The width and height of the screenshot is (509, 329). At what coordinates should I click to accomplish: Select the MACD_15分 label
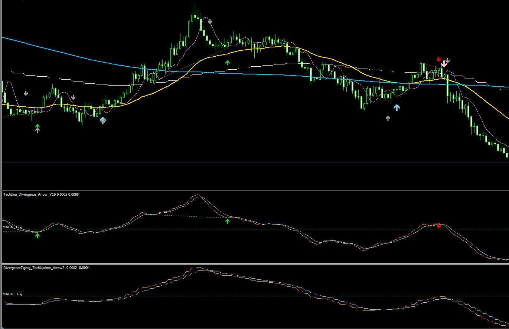(x=13, y=227)
